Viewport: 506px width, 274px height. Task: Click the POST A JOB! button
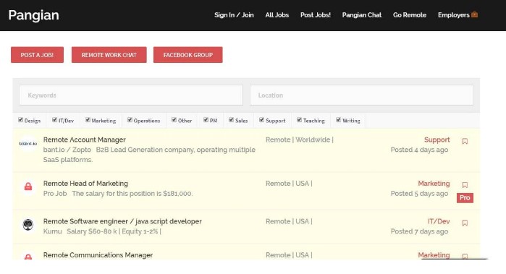[x=37, y=55]
